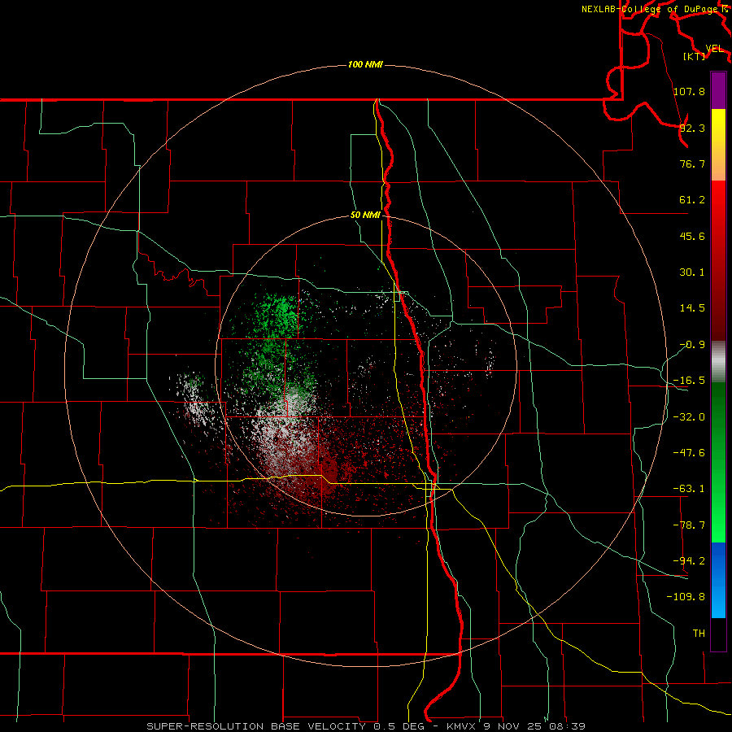Click the 08:39 timestamp in caption
This screenshot has height=732, width=732.
click(x=569, y=726)
